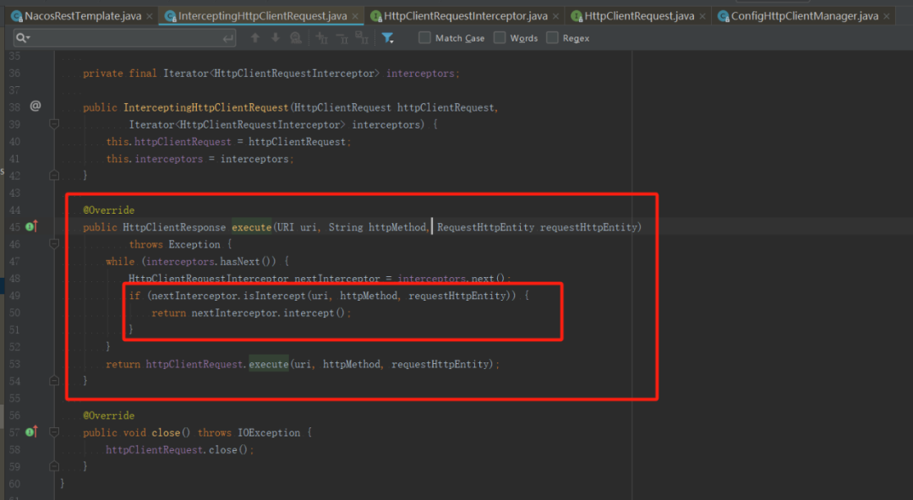The width and height of the screenshot is (913, 500).
Task: Click inside the find search text field
Action: pyautogui.click(x=125, y=38)
